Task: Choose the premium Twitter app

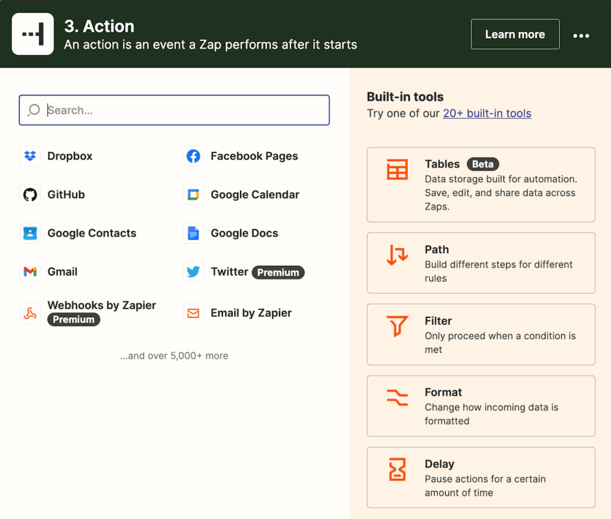Action: pyautogui.click(x=229, y=271)
